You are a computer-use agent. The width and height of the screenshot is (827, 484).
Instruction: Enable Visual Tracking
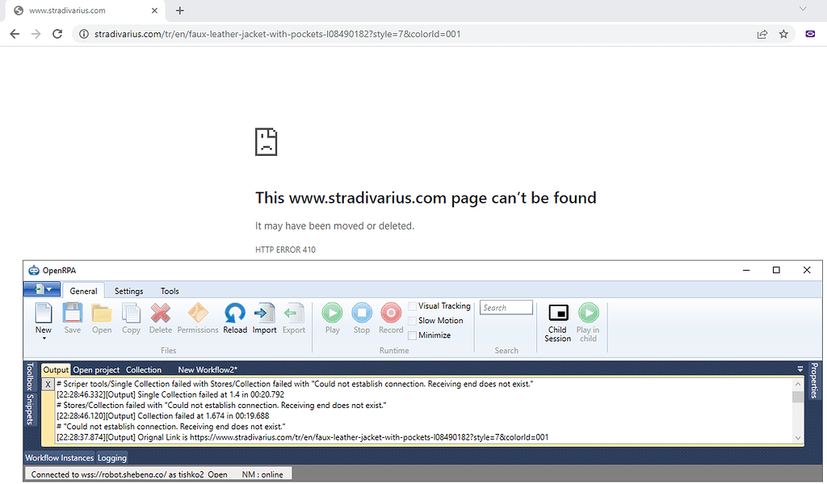(x=411, y=305)
